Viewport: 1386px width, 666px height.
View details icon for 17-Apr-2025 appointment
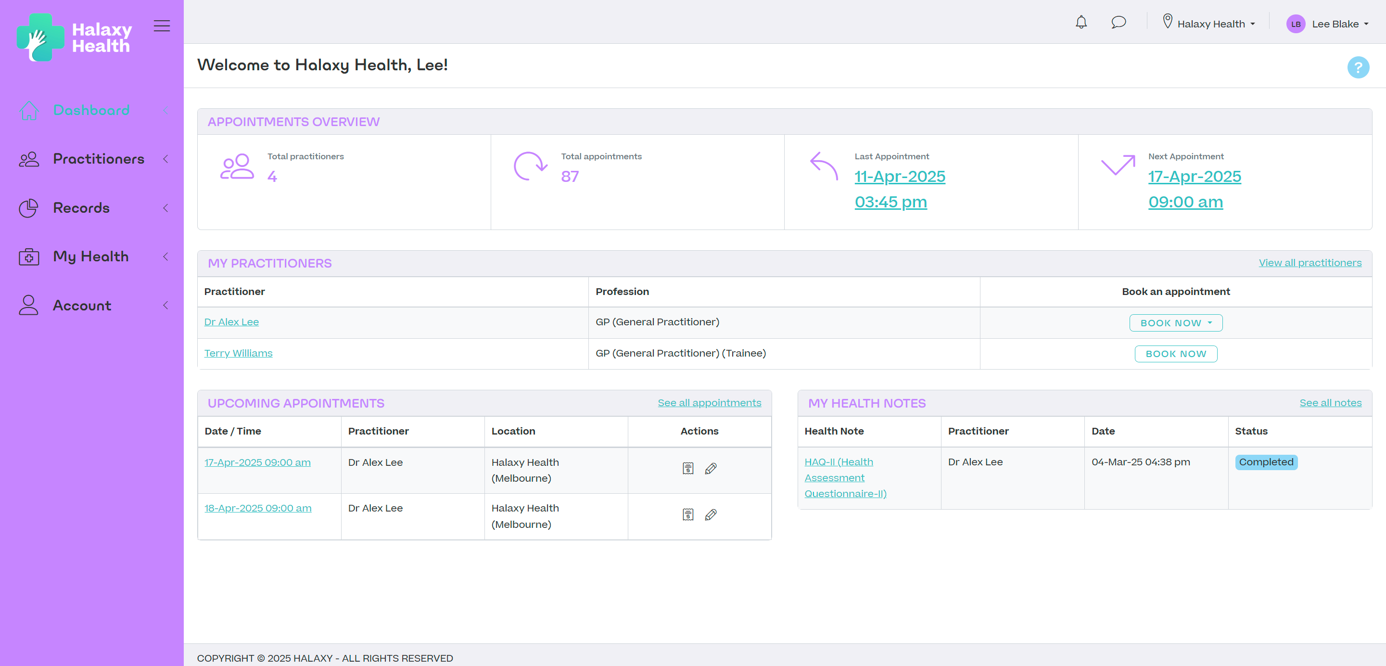687,468
